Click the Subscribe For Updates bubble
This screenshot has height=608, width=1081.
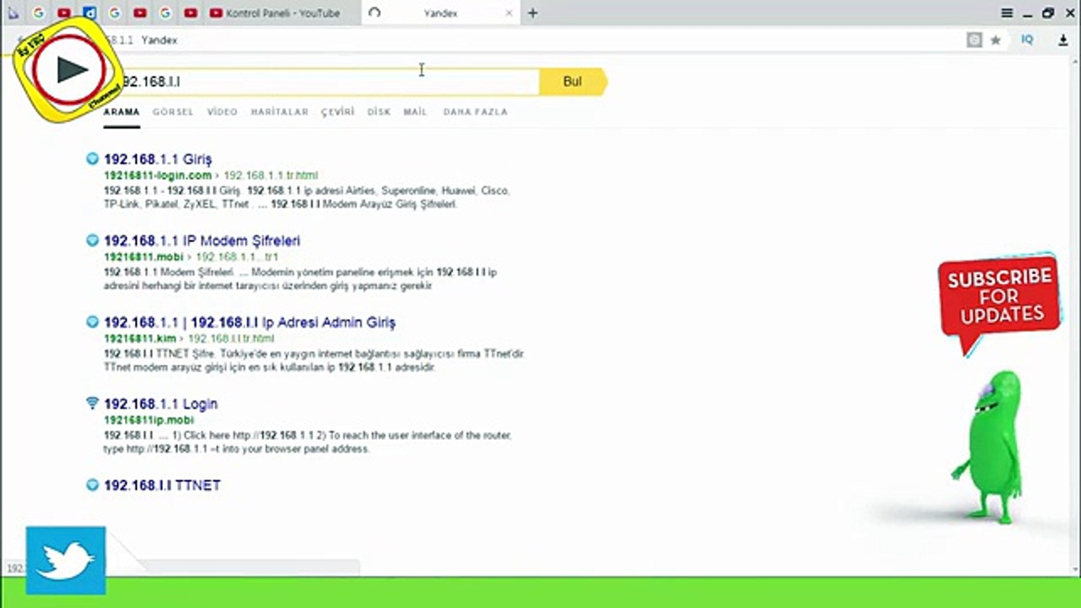click(x=999, y=297)
